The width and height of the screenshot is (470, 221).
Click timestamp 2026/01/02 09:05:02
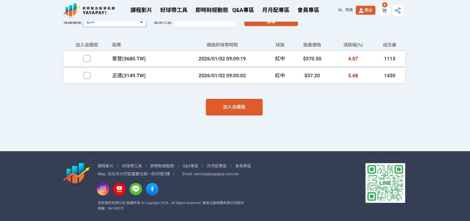pos(222,76)
